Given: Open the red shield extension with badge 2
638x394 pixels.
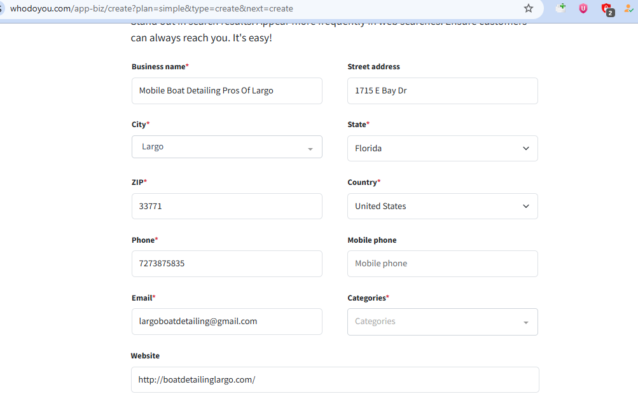Looking at the screenshot, I should 606,9.
